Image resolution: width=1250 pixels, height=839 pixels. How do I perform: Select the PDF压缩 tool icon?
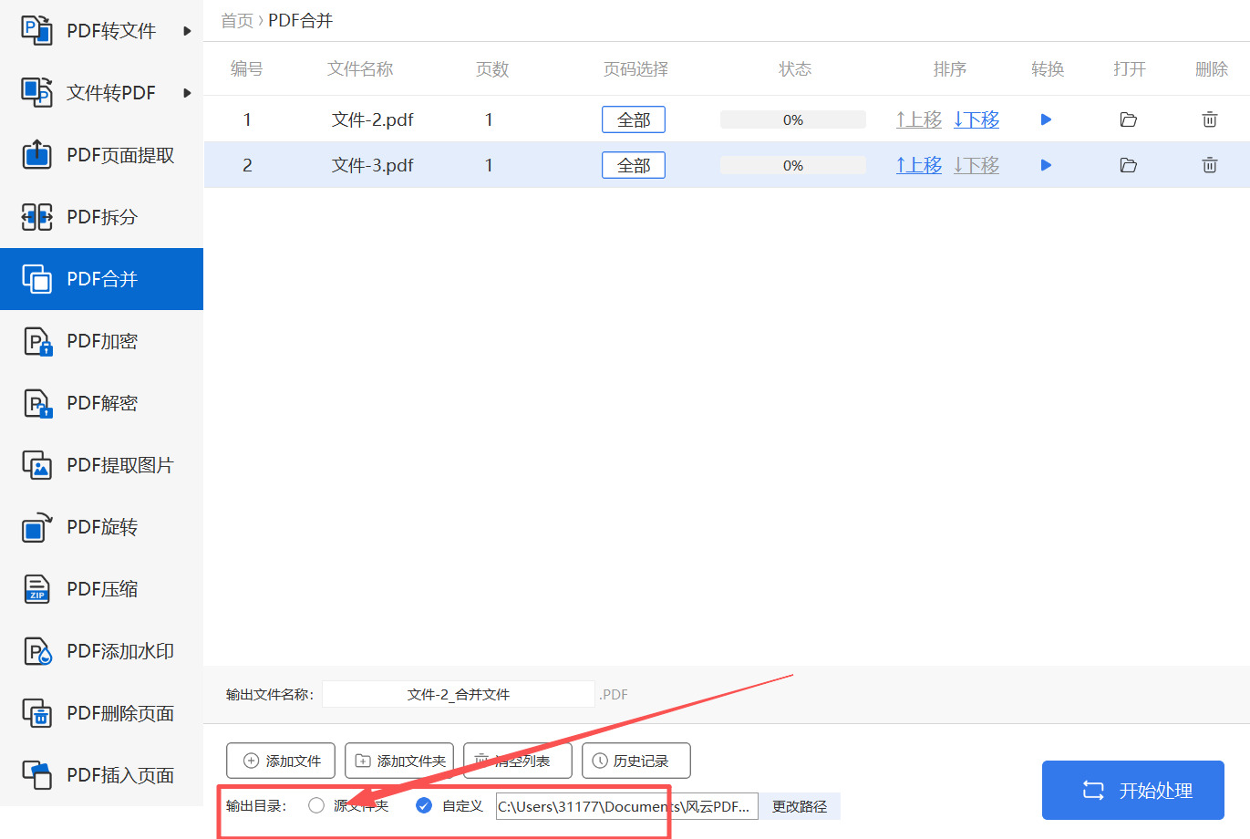[x=36, y=588]
